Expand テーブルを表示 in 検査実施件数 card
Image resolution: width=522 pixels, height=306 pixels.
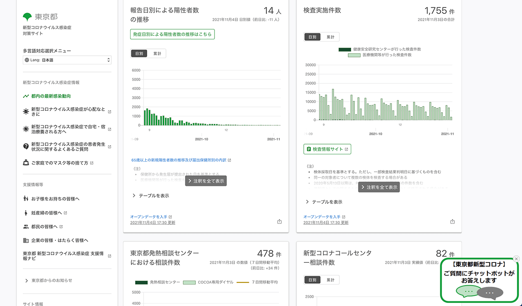coord(324,202)
